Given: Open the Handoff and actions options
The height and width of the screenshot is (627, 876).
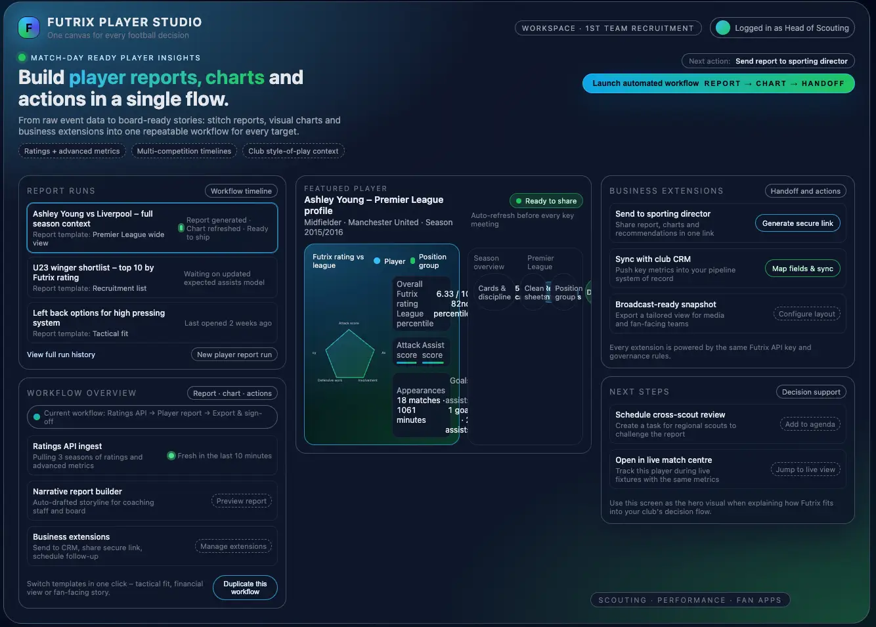Looking at the screenshot, I should (805, 190).
